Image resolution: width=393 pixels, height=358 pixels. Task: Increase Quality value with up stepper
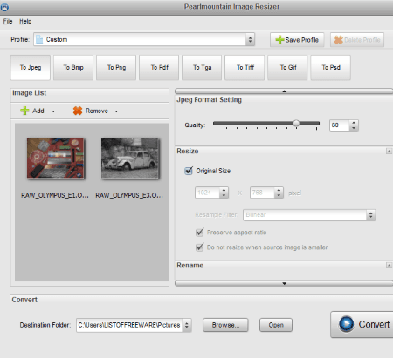click(x=354, y=123)
